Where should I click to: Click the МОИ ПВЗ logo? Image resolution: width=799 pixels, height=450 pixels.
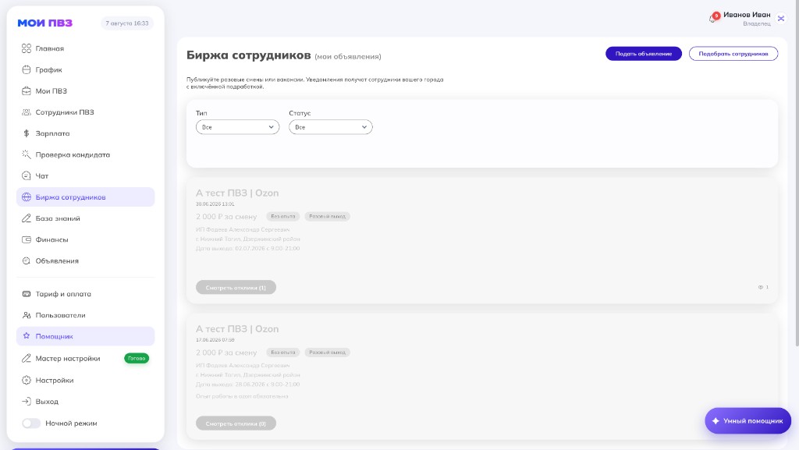[44, 23]
